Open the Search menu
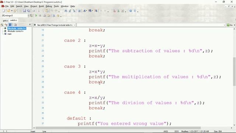 click(19, 6)
